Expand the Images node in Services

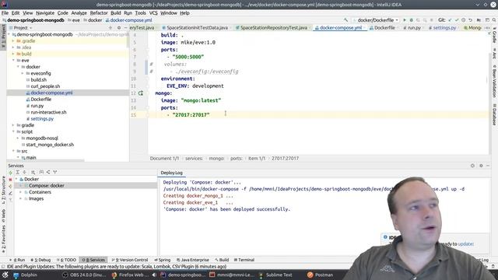pyautogui.click(x=21, y=199)
